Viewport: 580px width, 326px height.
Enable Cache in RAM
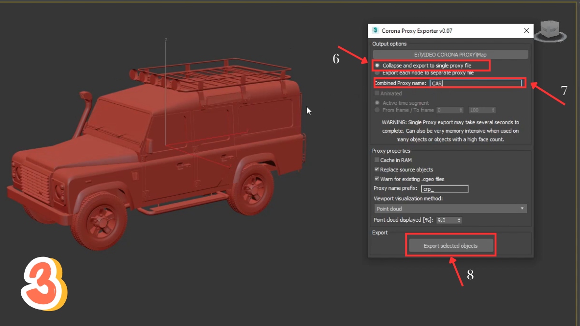(377, 160)
